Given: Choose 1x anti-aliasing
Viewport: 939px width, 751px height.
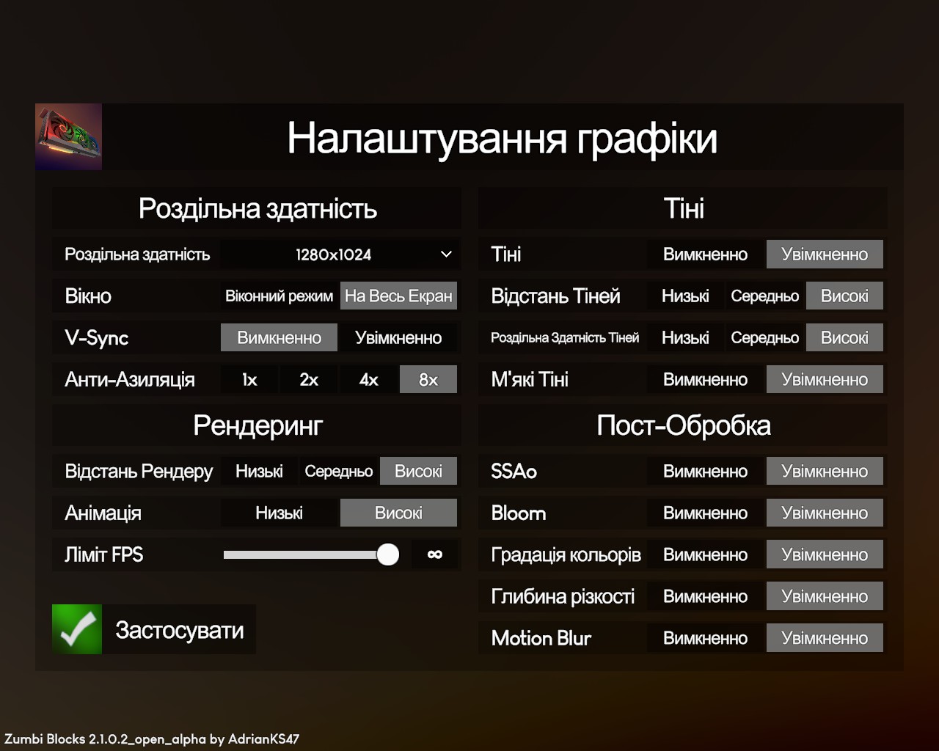Looking at the screenshot, I should pyautogui.click(x=249, y=380).
